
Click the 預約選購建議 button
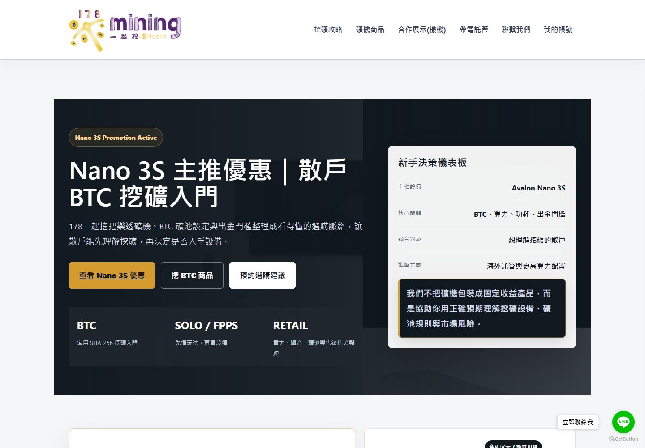(x=262, y=275)
